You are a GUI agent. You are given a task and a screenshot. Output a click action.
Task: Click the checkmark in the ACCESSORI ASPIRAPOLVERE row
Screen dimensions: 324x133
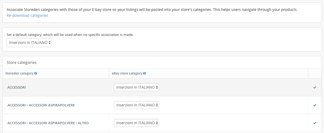315,105
